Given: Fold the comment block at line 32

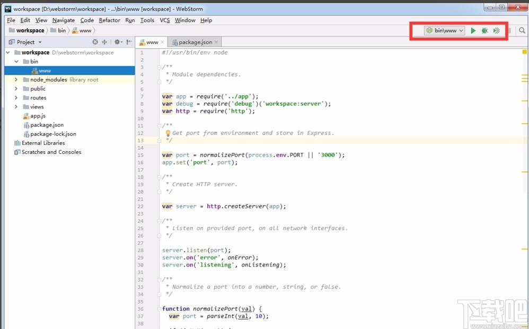Looking at the screenshot, I should tap(159, 279).
